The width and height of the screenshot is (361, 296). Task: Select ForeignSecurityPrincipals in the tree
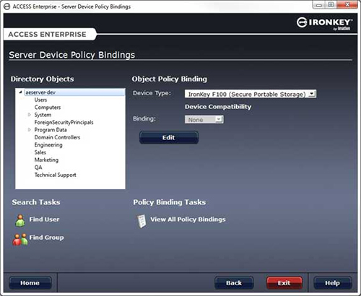[x=64, y=122]
